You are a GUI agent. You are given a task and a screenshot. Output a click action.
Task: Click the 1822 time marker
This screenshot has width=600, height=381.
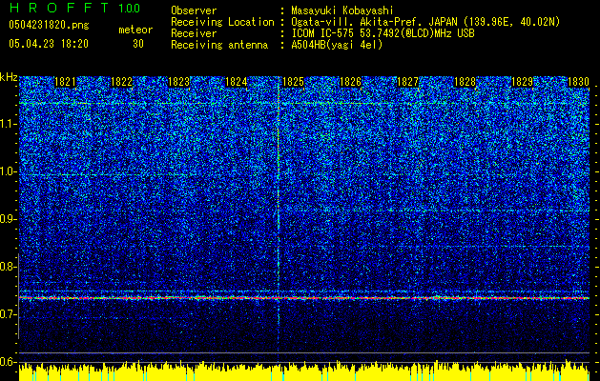click(122, 82)
